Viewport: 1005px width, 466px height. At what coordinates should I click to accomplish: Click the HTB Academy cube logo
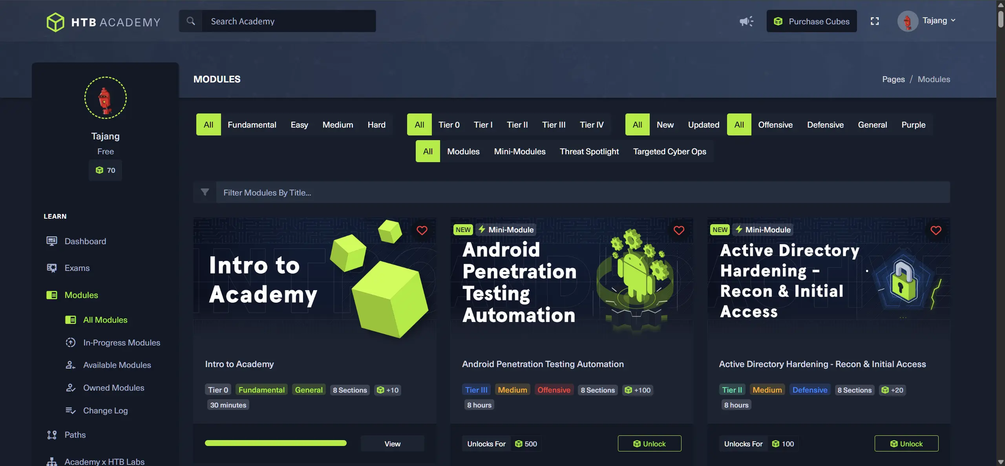pyautogui.click(x=55, y=22)
